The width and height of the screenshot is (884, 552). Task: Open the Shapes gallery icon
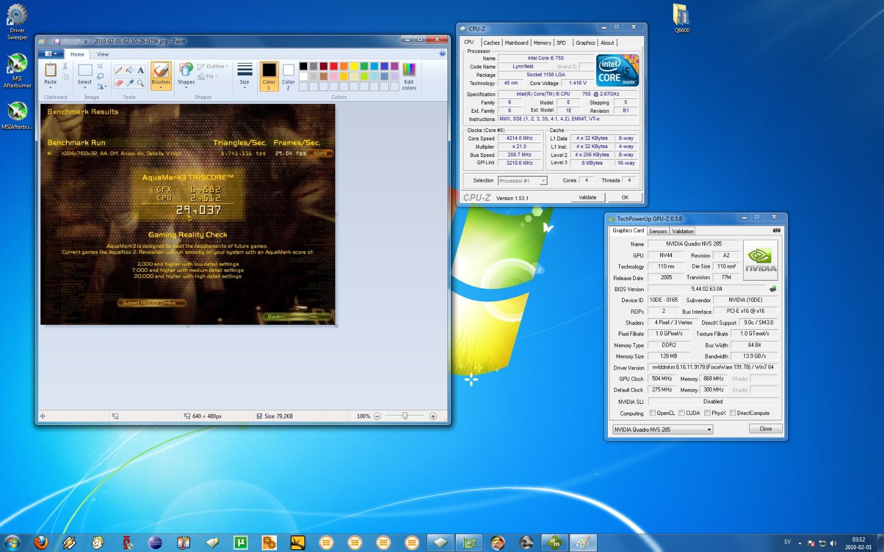tap(186, 70)
